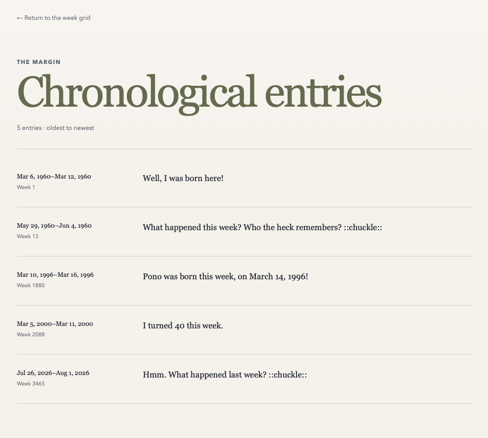
Task: Click the Return to the week grid link
Action: (54, 18)
